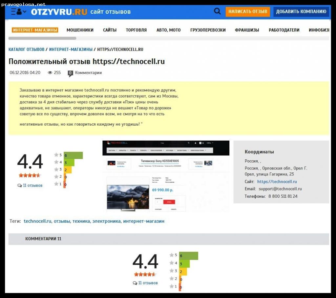The image size is (336, 298).
Task: Open the https://technocell.ru site link
Action: pyautogui.click(x=277, y=182)
